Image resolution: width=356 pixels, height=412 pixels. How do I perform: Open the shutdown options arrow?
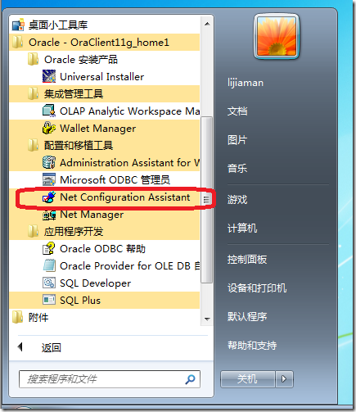284,379
